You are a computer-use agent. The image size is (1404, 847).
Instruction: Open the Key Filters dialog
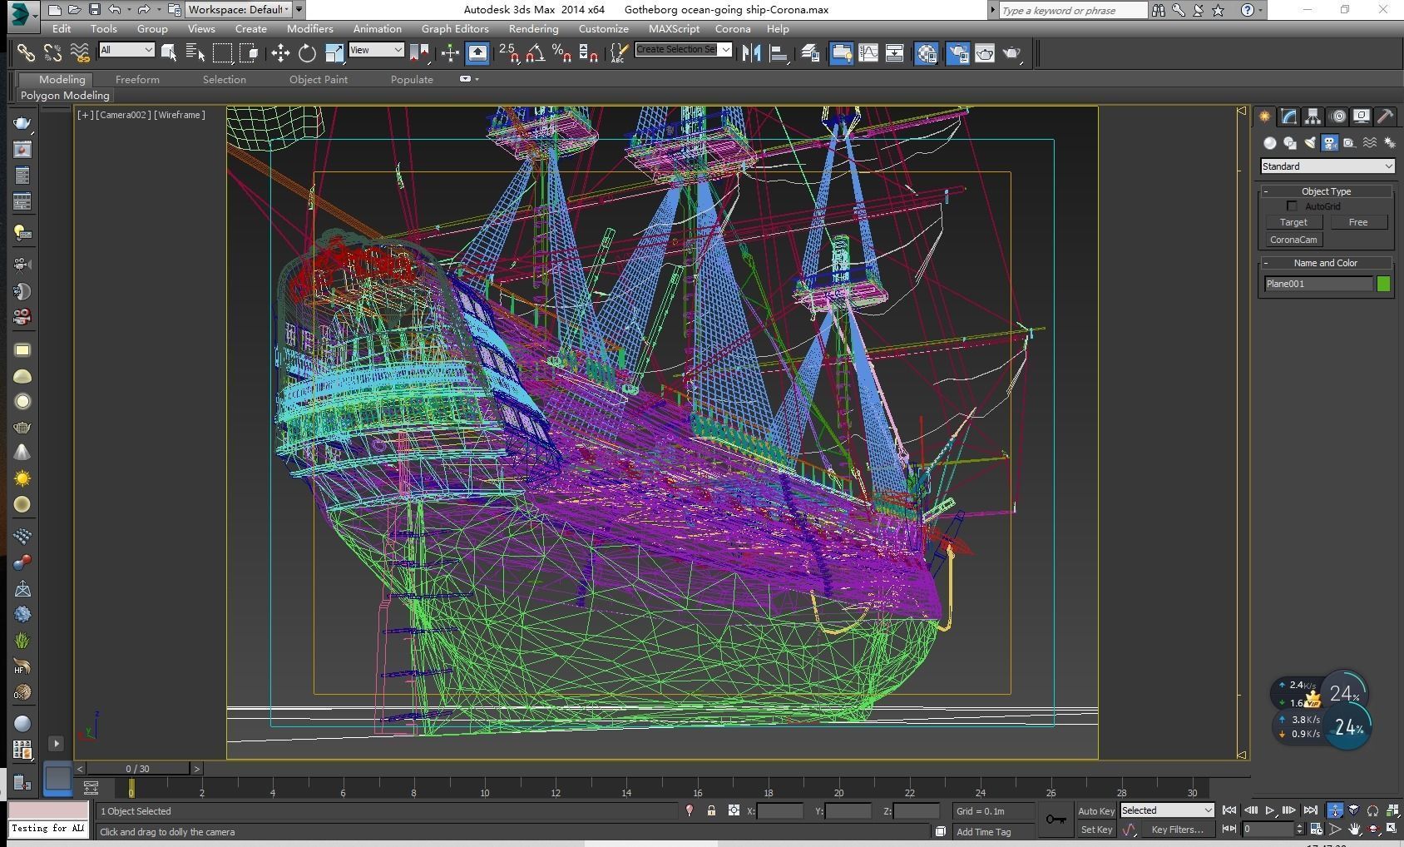pos(1177,830)
